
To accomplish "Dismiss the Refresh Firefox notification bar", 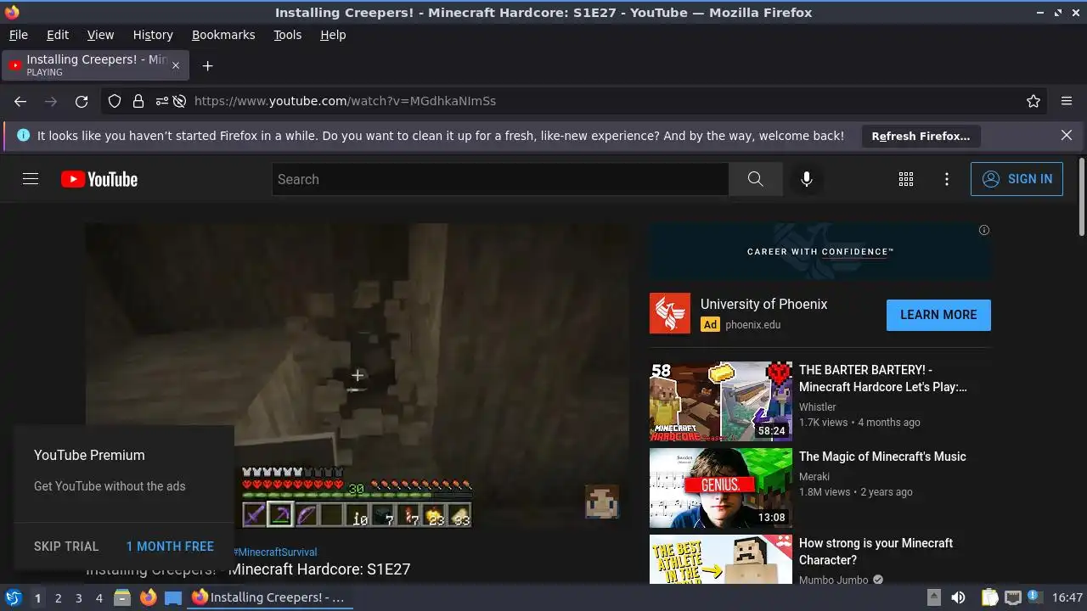I will 1067,135.
